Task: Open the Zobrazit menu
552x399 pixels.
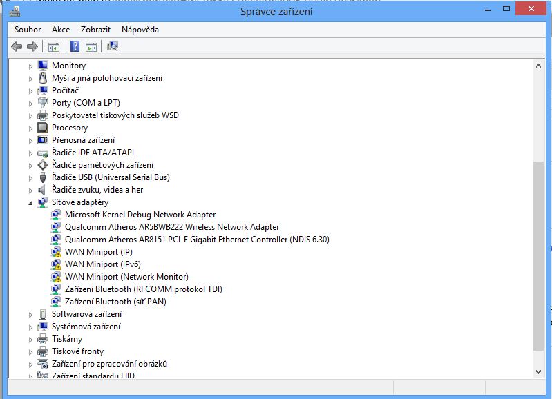Action: [x=95, y=30]
